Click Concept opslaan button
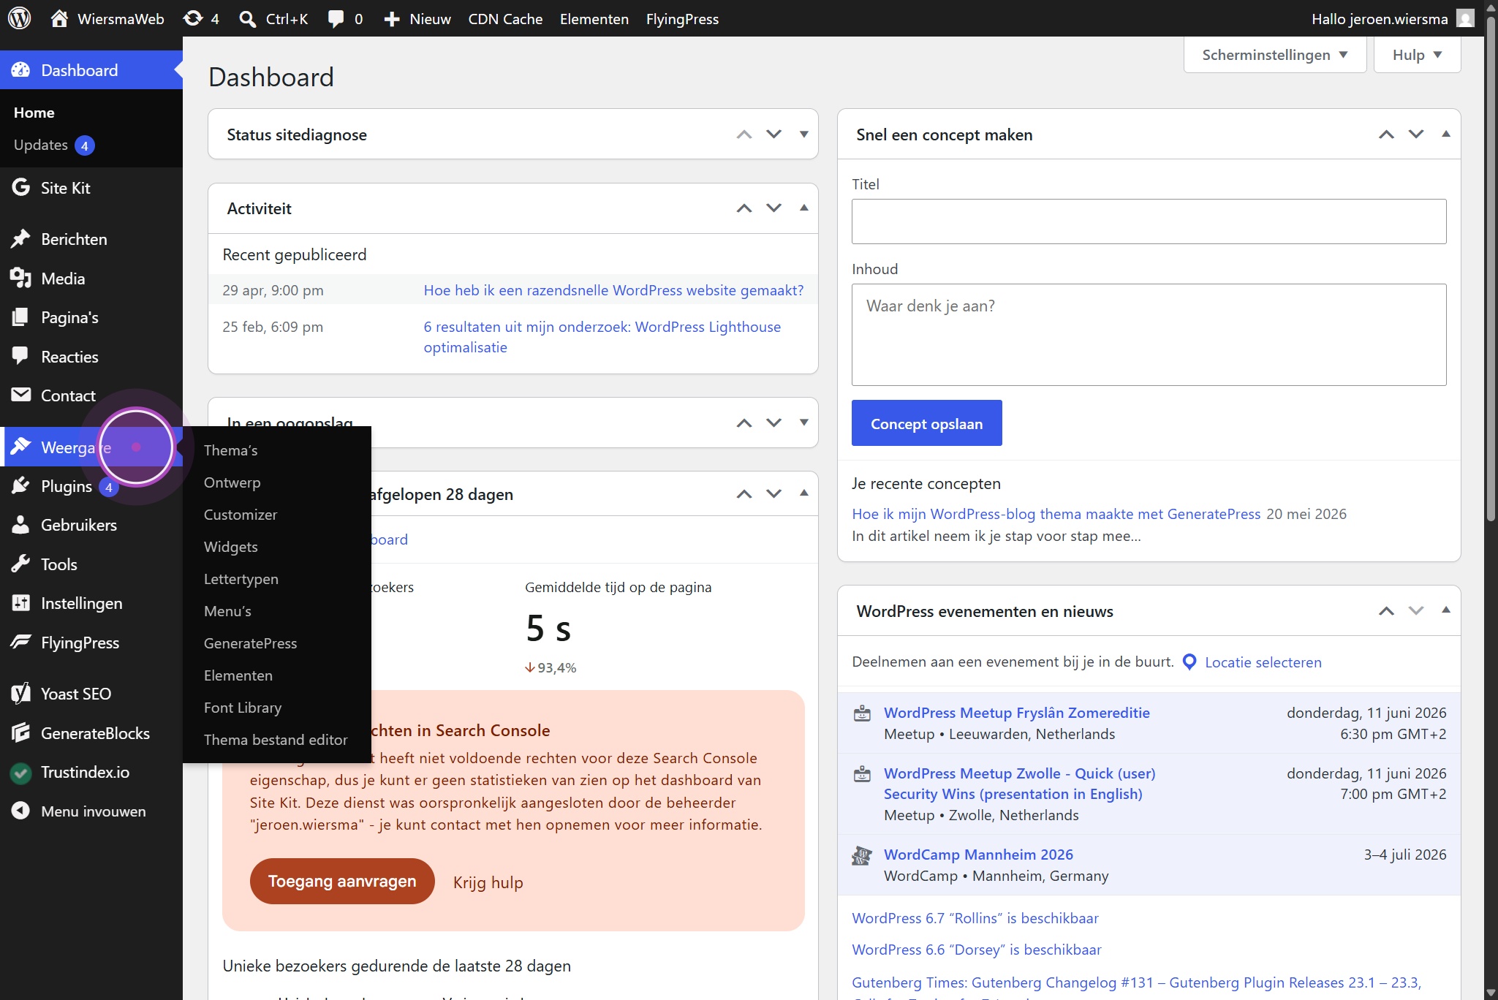 click(926, 423)
